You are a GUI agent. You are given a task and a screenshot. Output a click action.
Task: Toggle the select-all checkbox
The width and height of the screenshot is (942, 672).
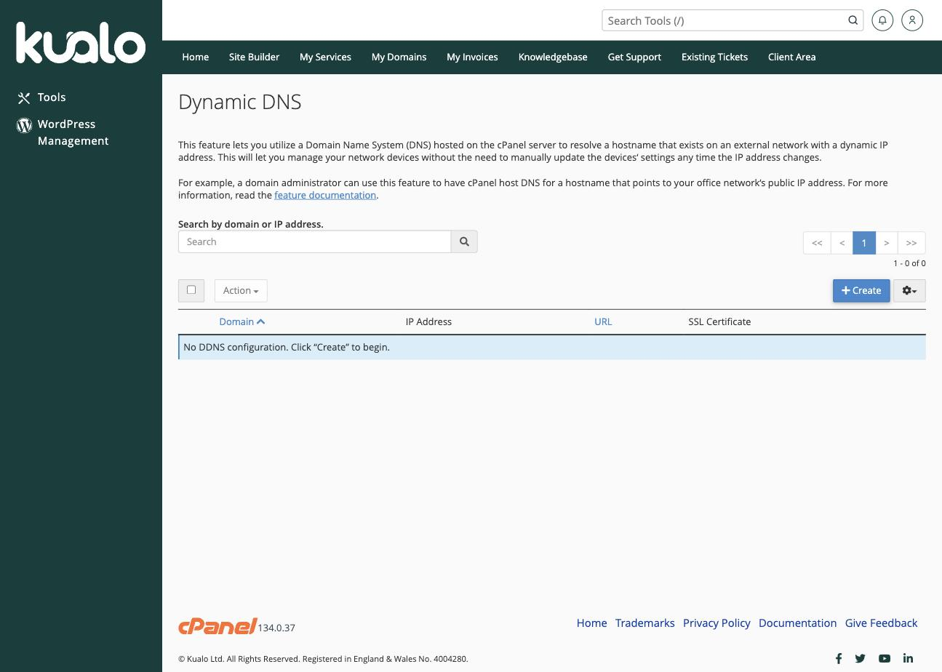click(191, 289)
